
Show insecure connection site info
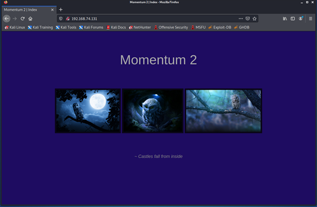pyautogui.click(x=68, y=18)
